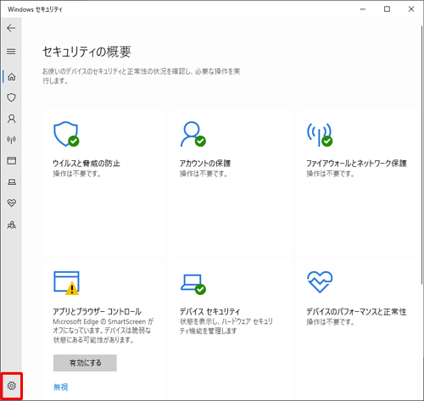
Task: Click the SmartScreen off warning text
Action: pyautogui.click(x=103, y=331)
